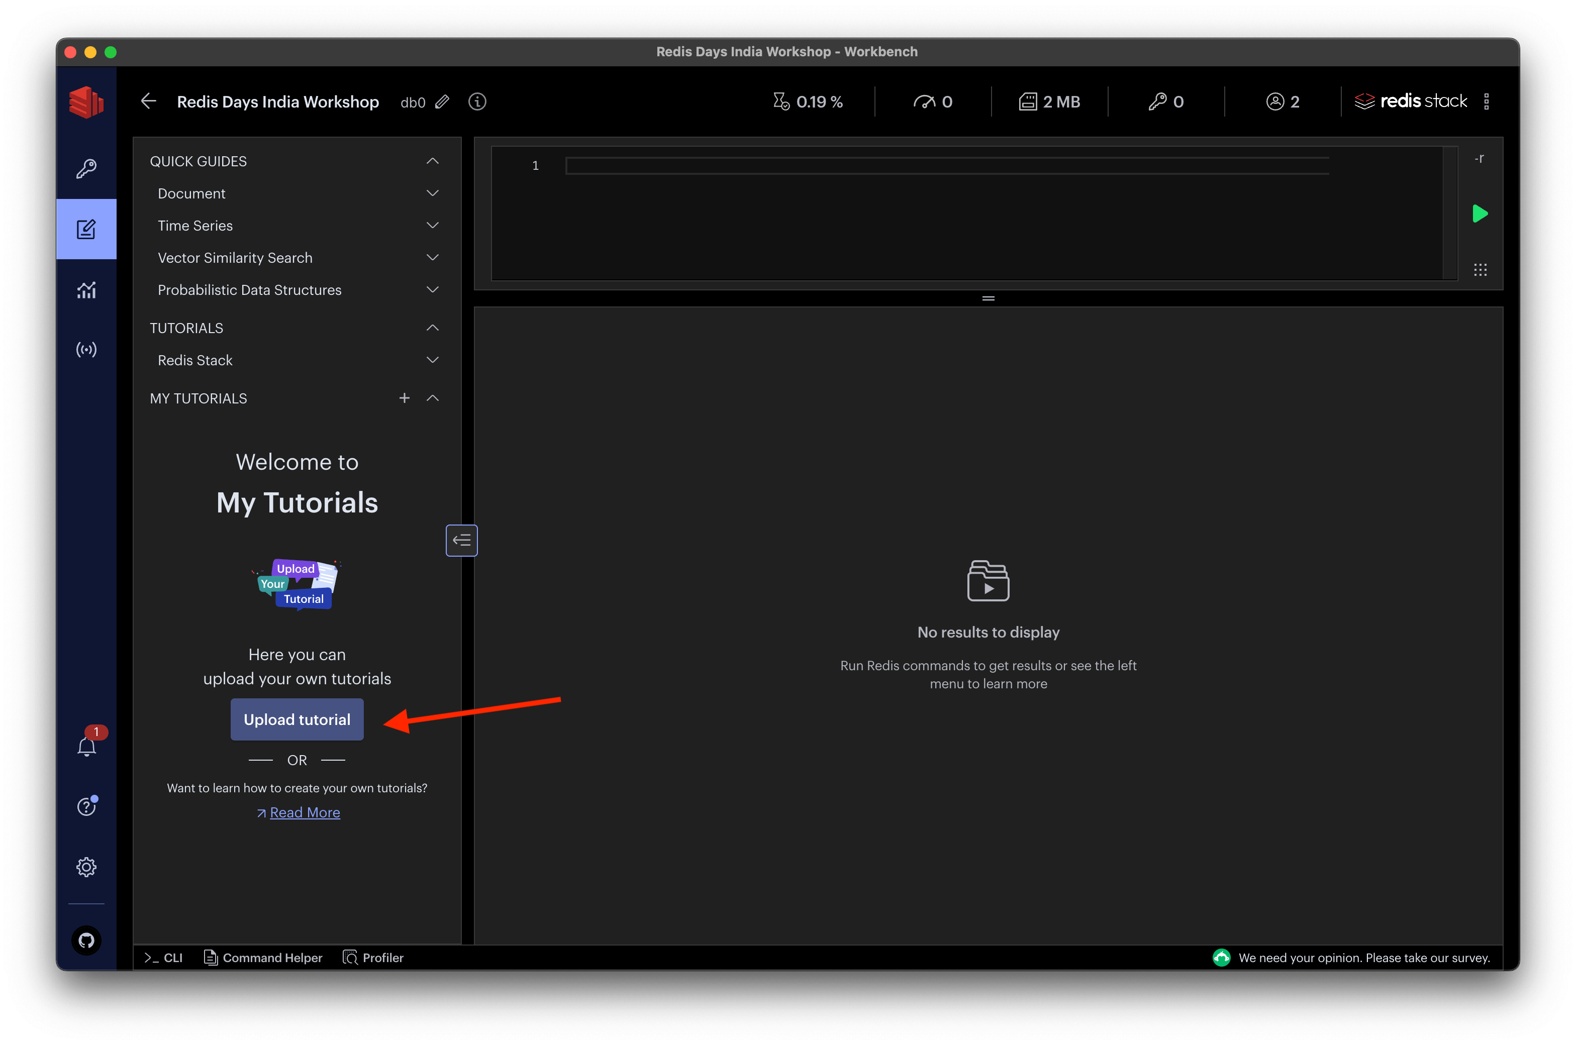Edit the database alias pencil icon
The height and width of the screenshot is (1045, 1576).
pyautogui.click(x=442, y=102)
